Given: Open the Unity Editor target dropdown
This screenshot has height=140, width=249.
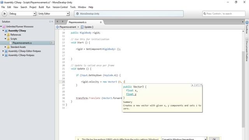Looking at the screenshot, I should 54,14.
